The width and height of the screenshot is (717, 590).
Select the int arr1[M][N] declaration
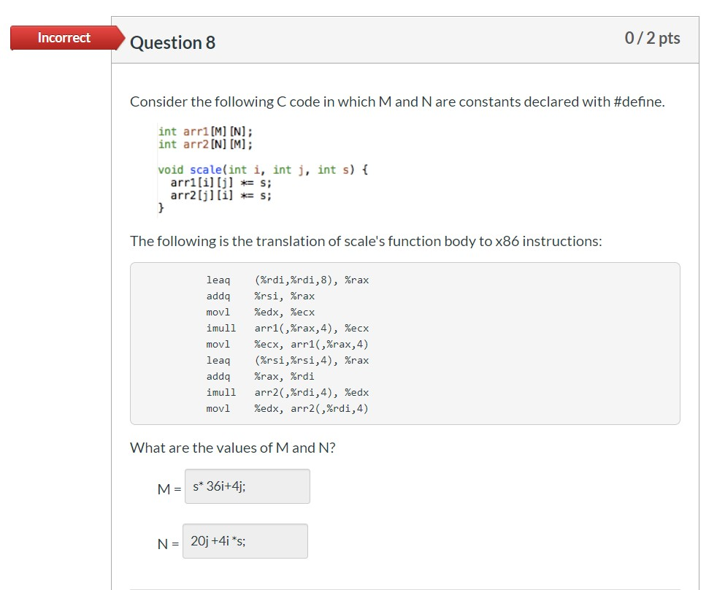pyautogui.click(x=204, y=131)
